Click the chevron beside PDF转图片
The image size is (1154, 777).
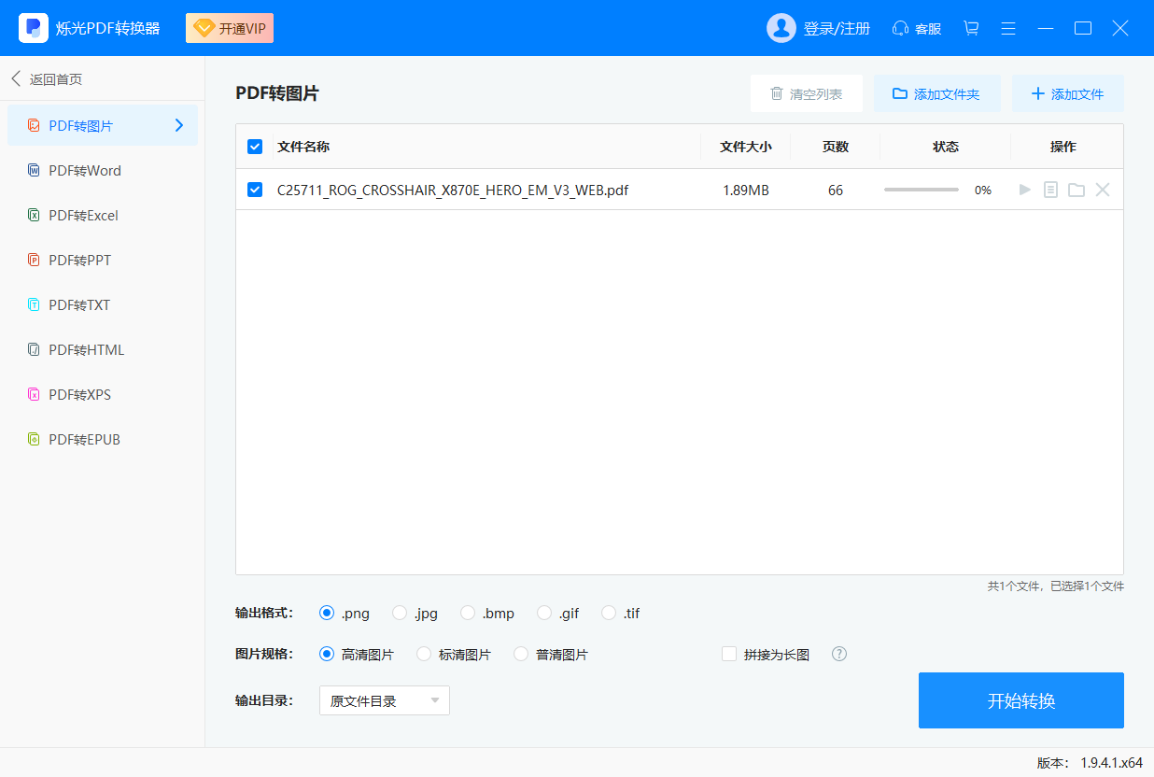pos(179,125)
